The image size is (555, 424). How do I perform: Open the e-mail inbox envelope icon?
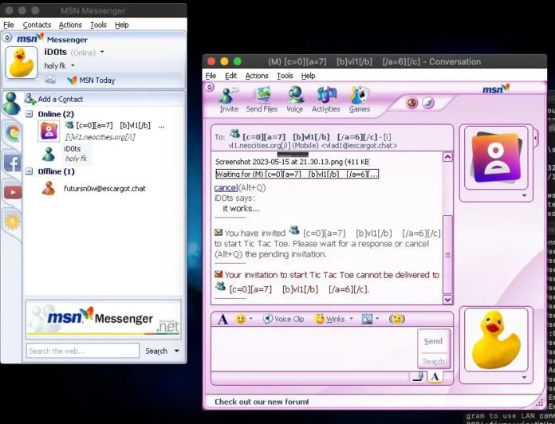click(x=50, y=80)
